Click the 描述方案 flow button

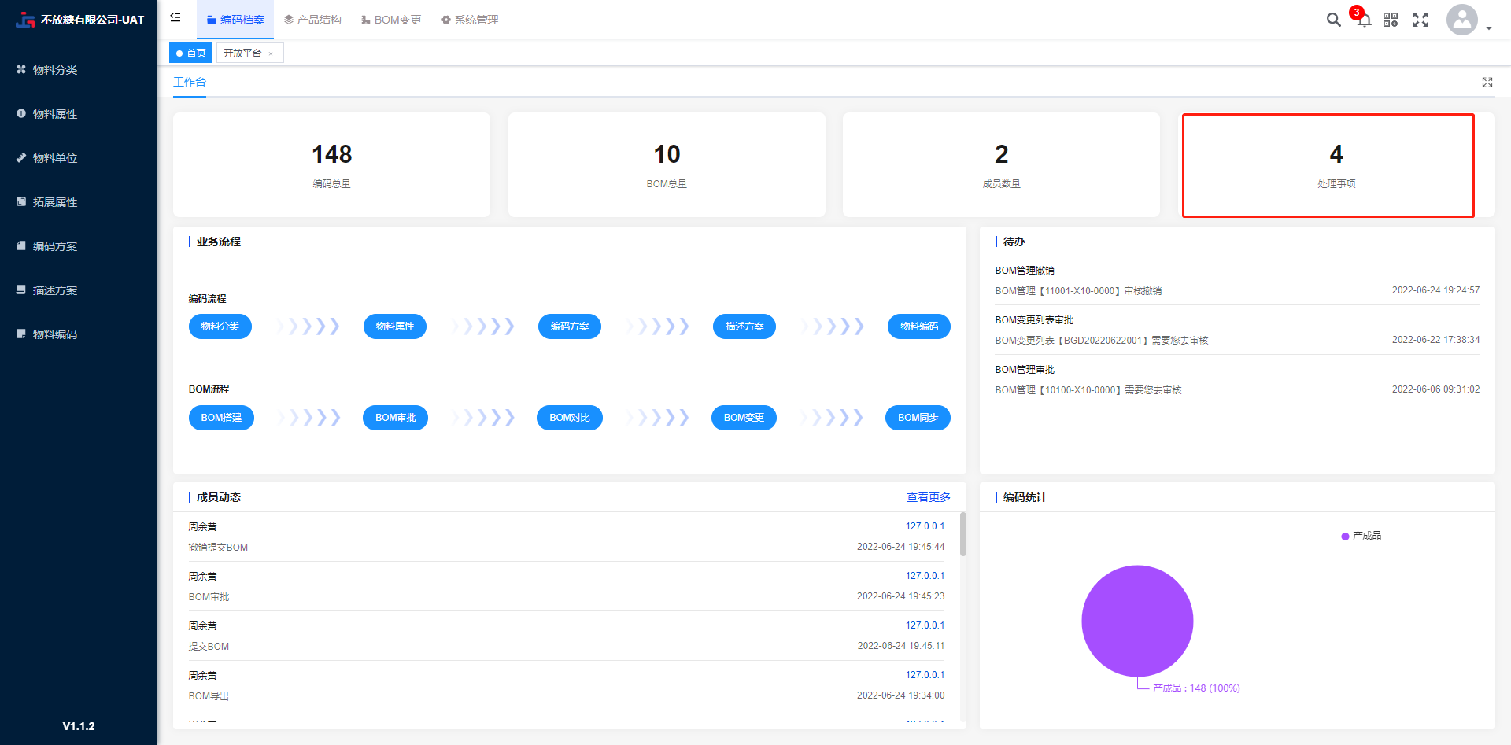click(x=744, y=326)
